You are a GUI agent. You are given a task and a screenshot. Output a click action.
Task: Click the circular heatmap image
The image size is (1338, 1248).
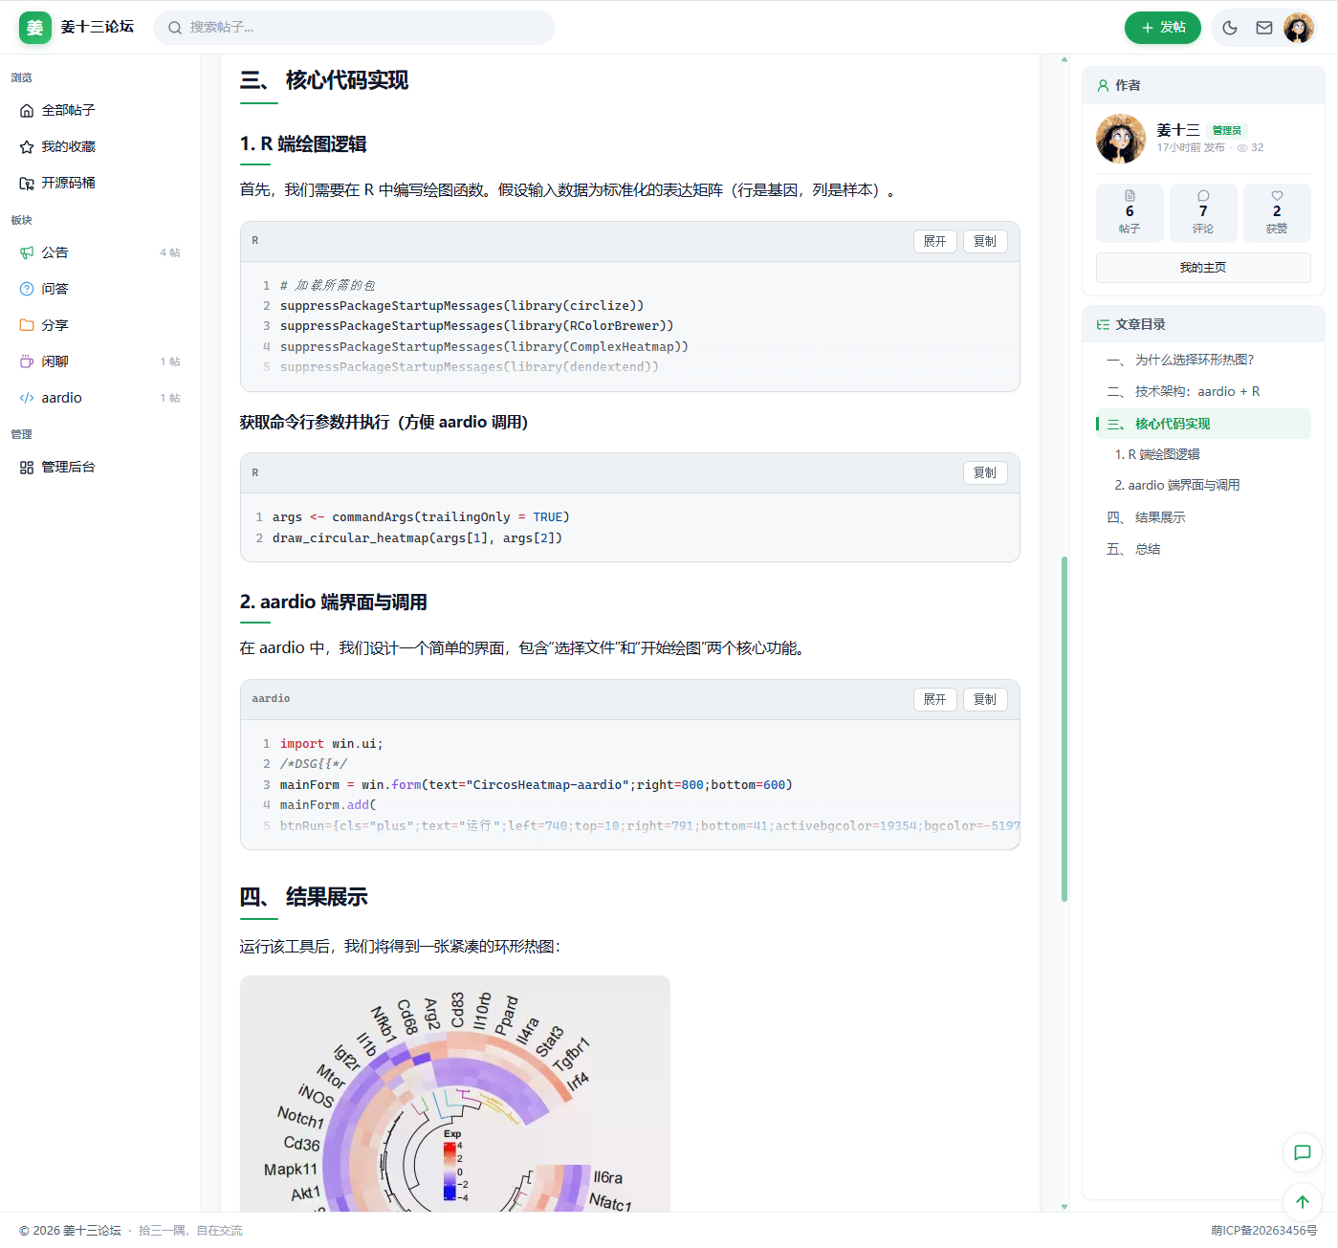(x=455, y=1094)
